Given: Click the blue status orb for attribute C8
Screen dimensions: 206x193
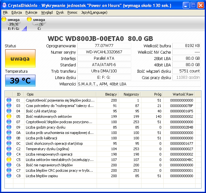Looking at the screenshot, I should click(9, 176).
